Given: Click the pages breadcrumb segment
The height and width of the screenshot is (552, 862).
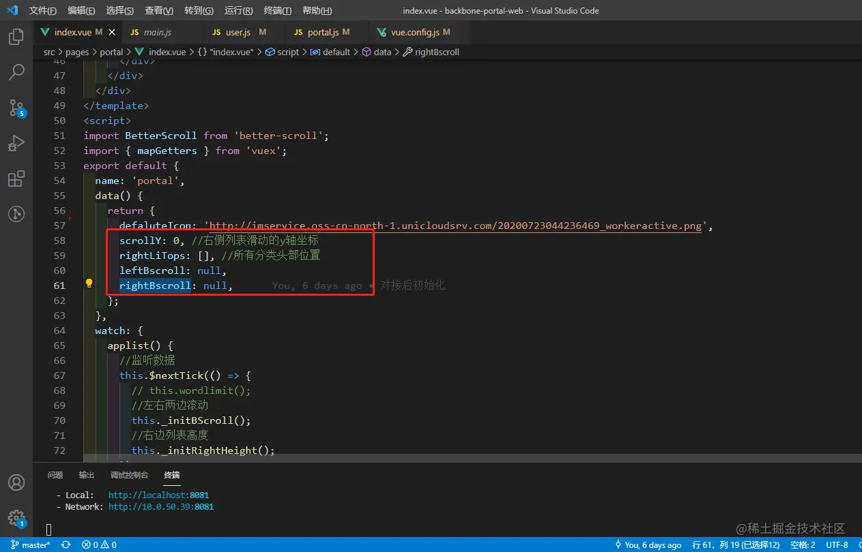Looking at the screenshot, I should pyautogui.click(x=77, y=52).
